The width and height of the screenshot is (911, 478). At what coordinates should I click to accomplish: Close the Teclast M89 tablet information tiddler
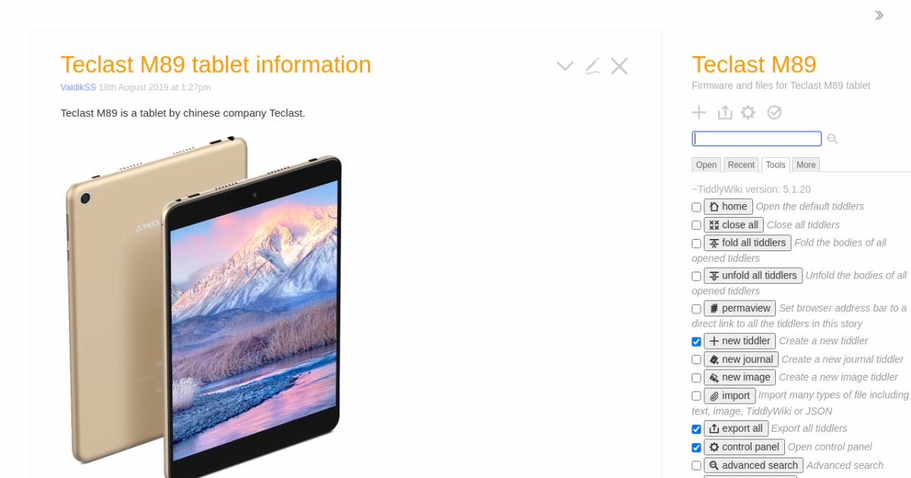pos(619,66)
